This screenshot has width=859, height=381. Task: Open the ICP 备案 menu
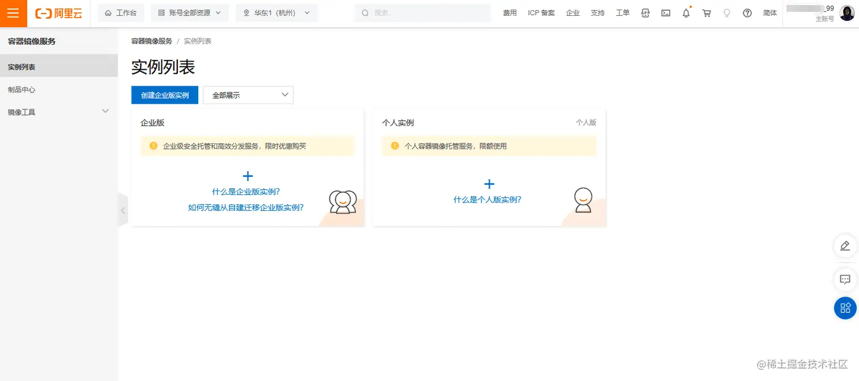tap(541, 13)
